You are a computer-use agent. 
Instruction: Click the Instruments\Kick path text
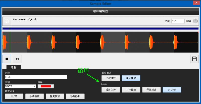coord(25,20)
